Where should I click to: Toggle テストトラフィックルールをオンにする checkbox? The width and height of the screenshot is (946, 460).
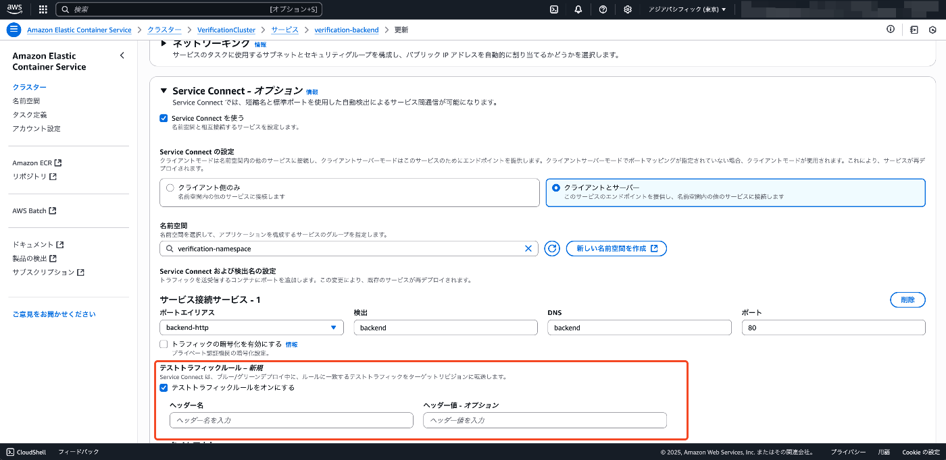pos(164,388)
